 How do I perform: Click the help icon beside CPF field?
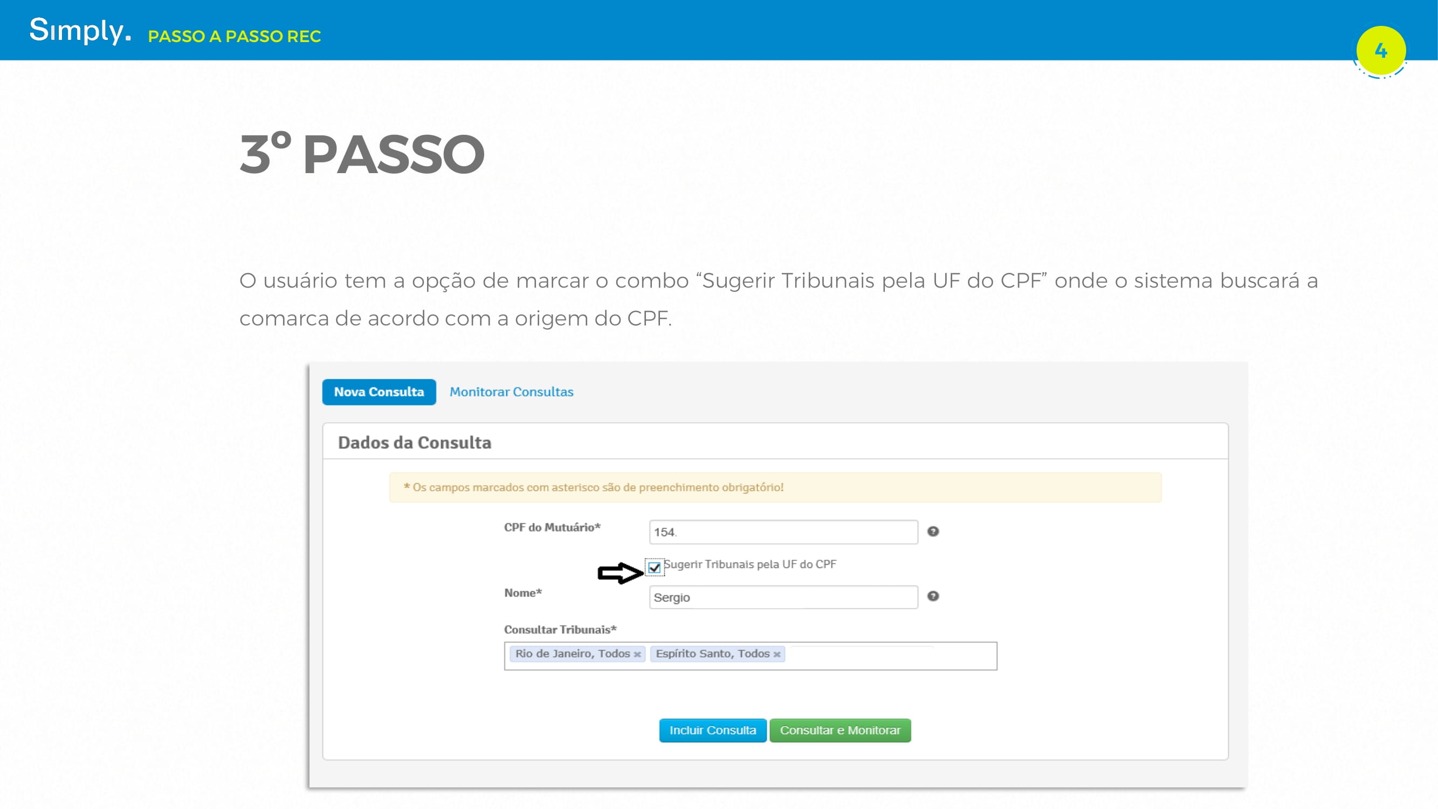tap(933, 532)
